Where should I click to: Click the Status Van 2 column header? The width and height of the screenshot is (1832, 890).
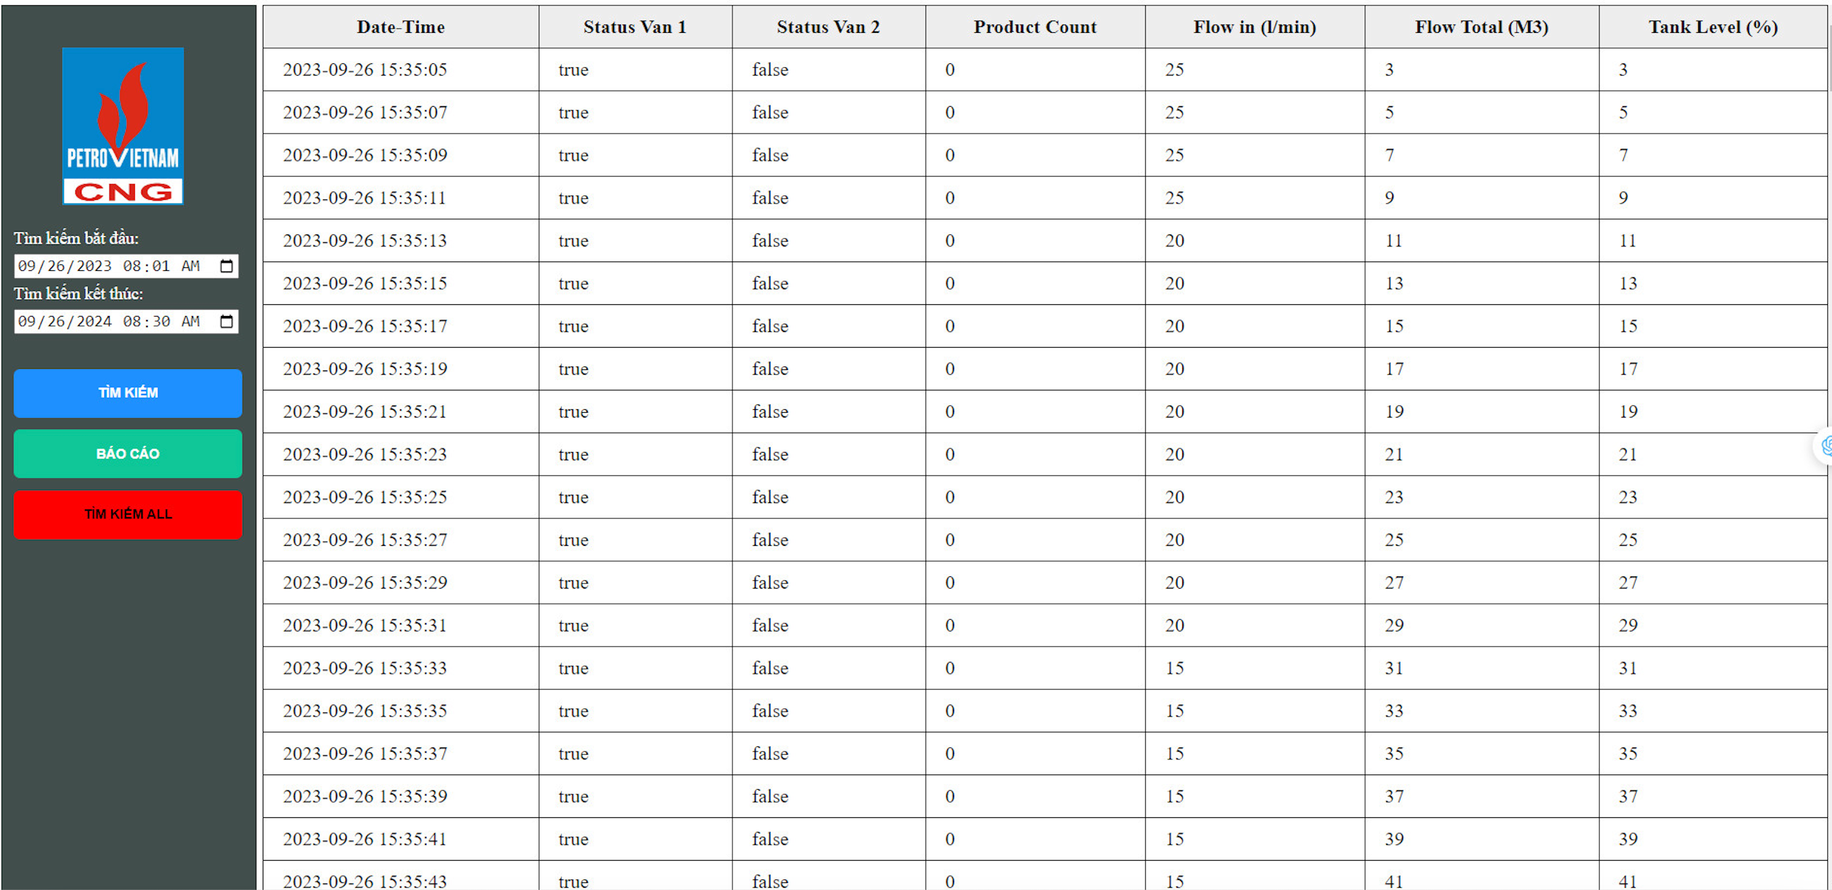pos(829,27)
